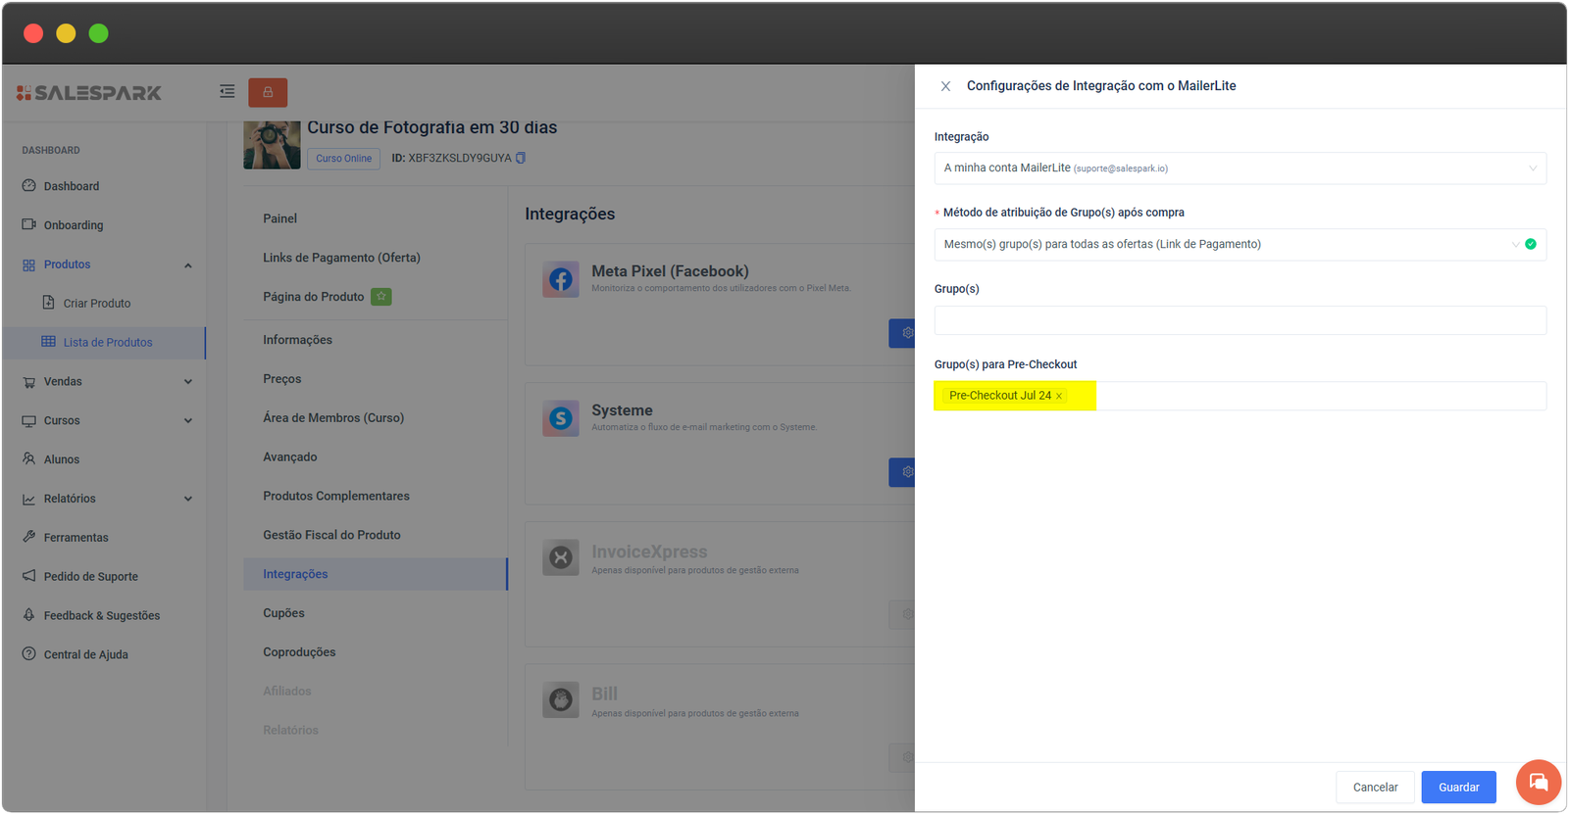Open the live chat bubble widget

[1538, 782]
